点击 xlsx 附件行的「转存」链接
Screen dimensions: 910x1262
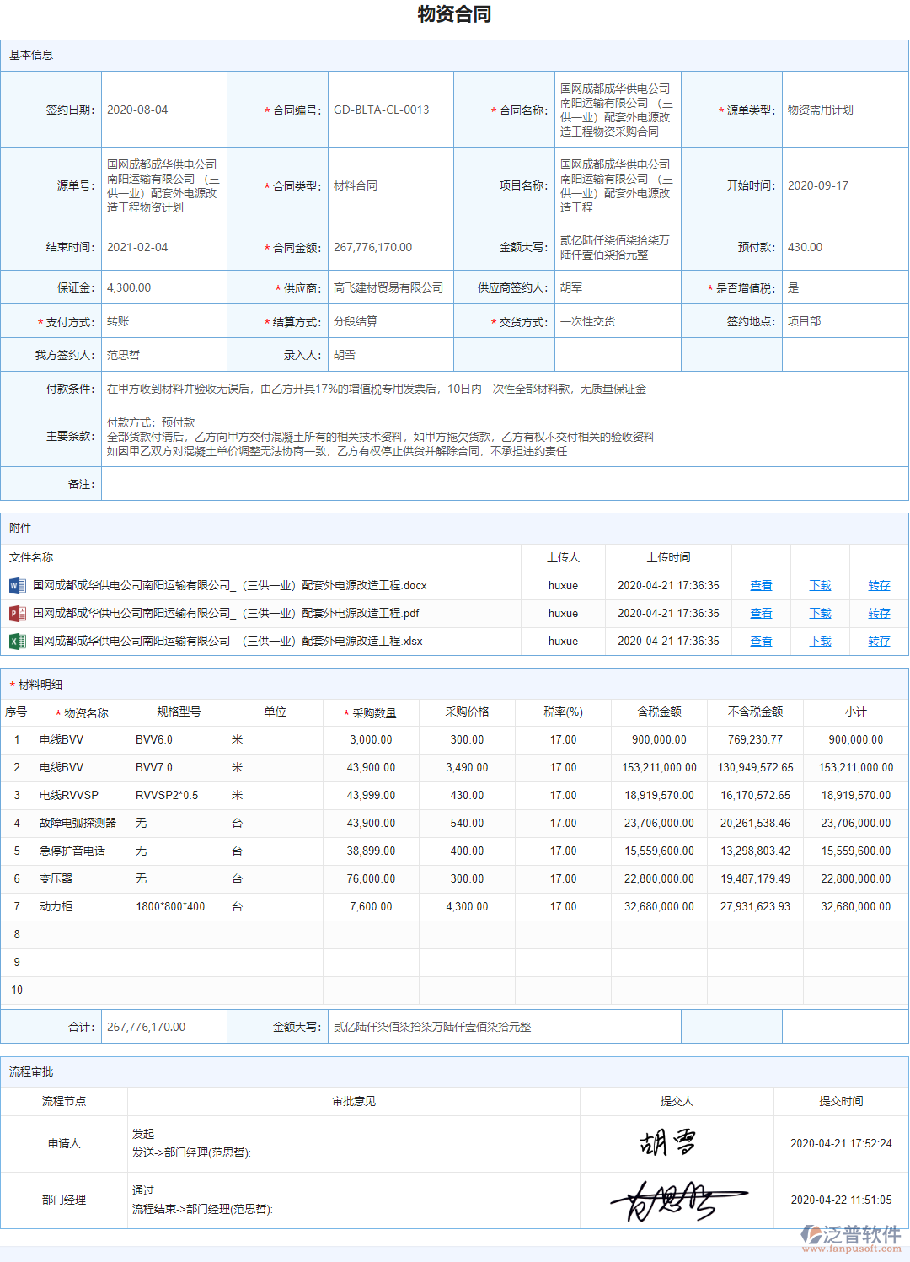[878, 641]
